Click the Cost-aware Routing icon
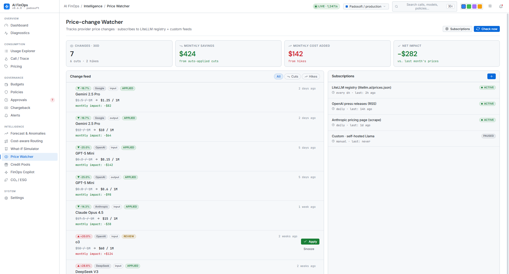The width and height of the screenshot is (509, 274). coord(6,141)
